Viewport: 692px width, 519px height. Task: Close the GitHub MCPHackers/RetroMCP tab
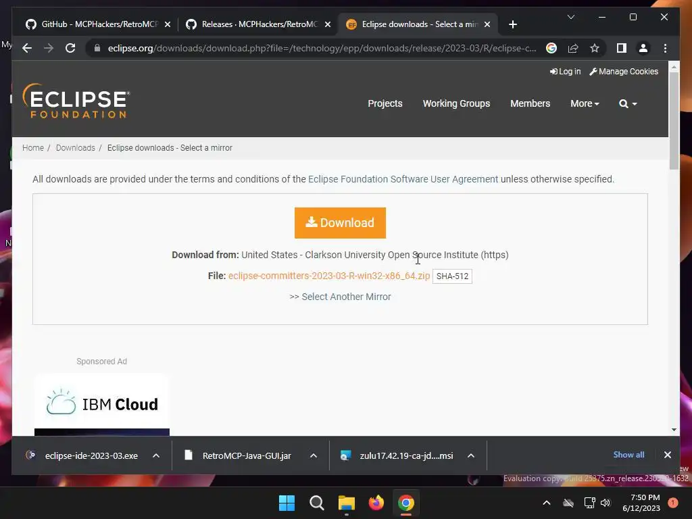pos(168,24)
